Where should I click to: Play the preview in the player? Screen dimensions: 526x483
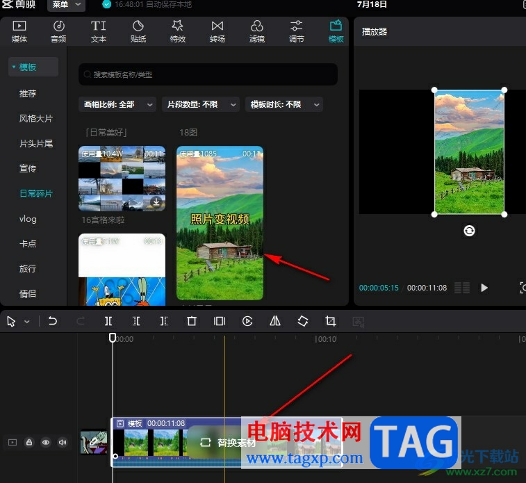point(484,288)
